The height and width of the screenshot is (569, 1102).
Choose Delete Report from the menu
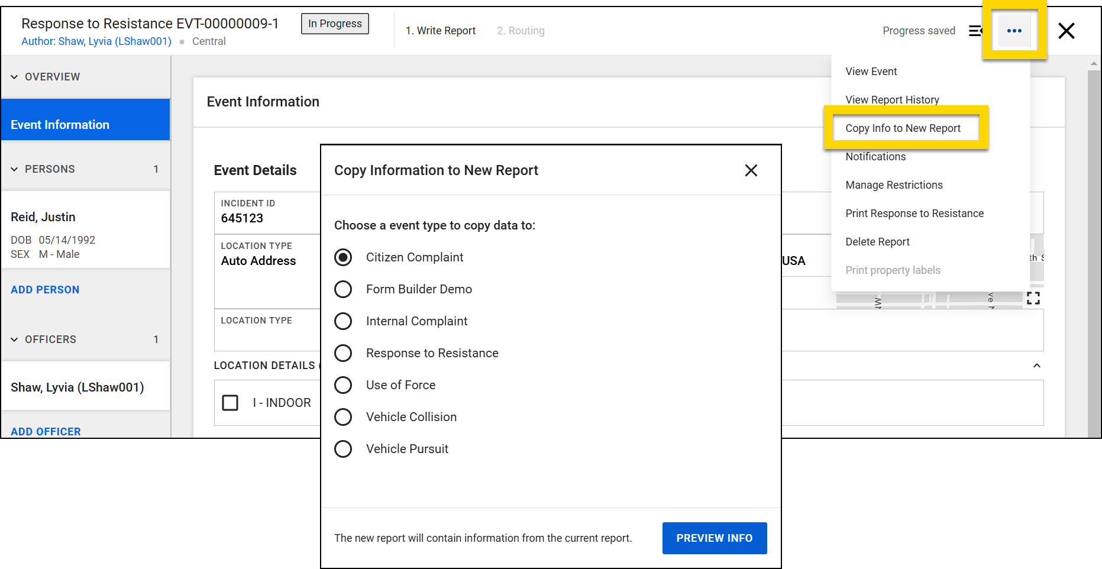coord(878,241)
